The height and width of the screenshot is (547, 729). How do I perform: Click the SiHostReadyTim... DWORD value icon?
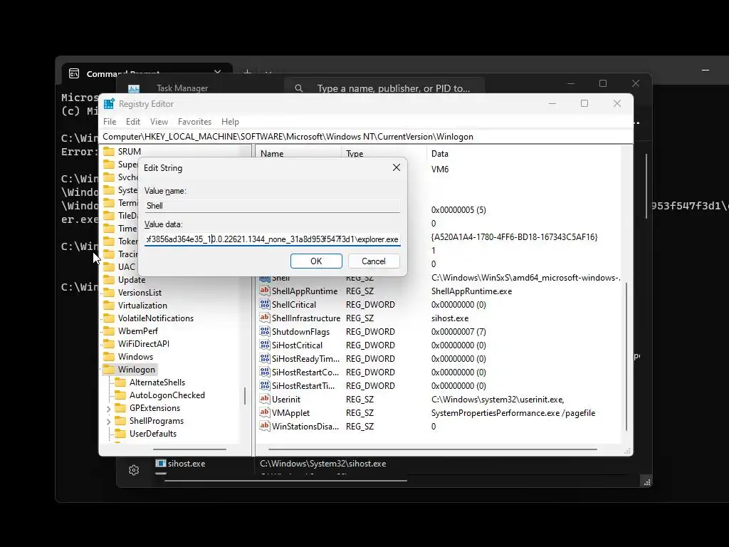pyautogui.click(x=265, y=358)
